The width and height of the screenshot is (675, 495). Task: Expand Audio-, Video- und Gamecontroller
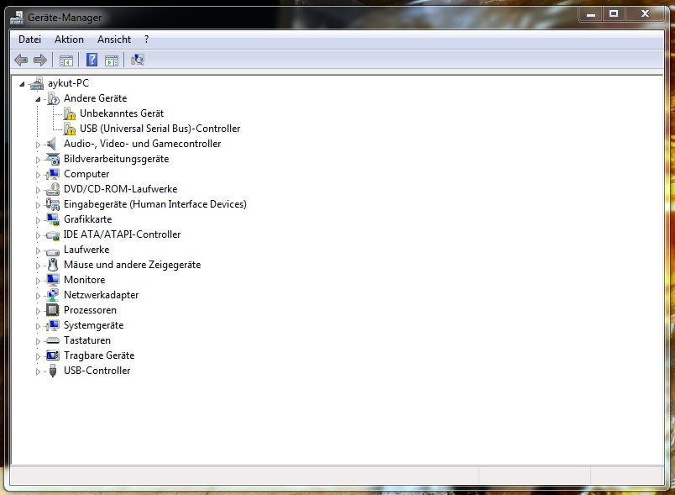click(38, 145)
